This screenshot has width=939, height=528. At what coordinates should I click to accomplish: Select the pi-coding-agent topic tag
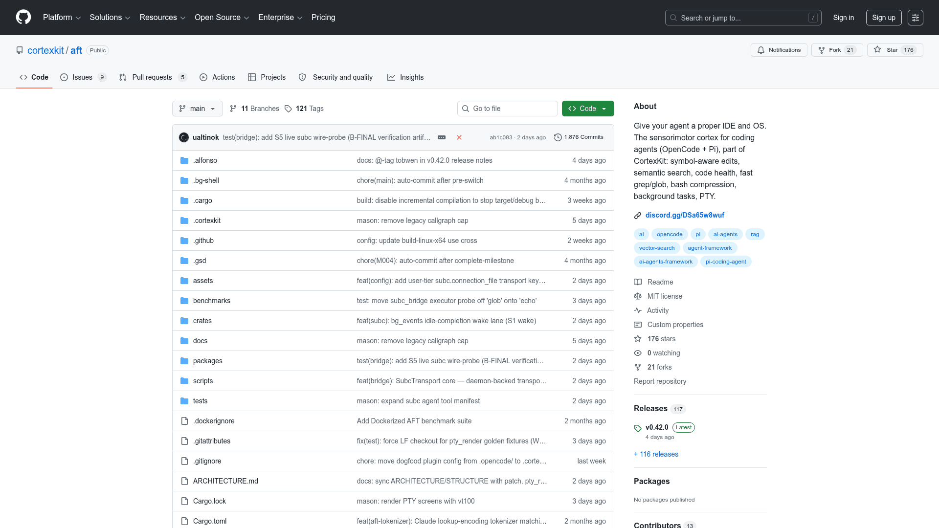point(726,262)
